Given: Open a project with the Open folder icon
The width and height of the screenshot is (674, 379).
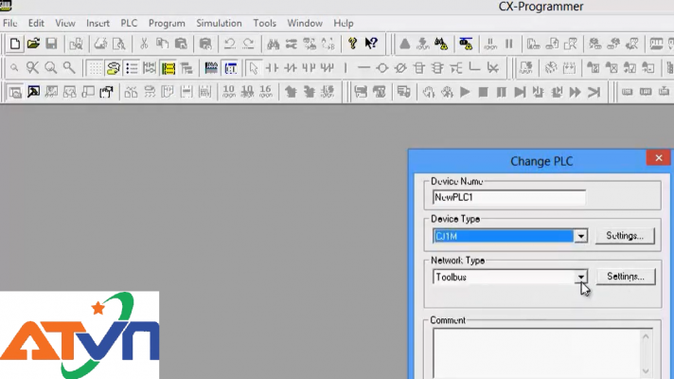Looking at the screenshot, I should (33, 44).
